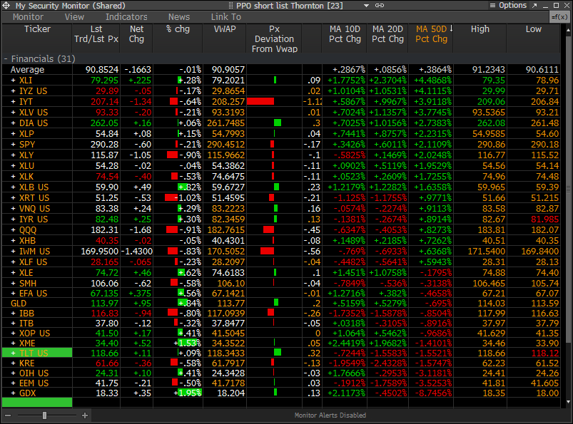Viewport: 573px width, 424px height.
Task: Click the scrollbar down arrow
Action: click(568, 402)
